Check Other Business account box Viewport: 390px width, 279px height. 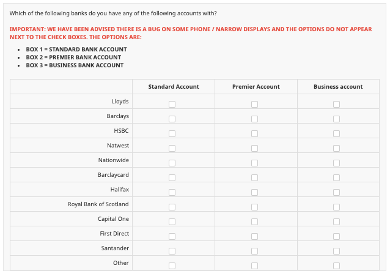coord(336,266)
